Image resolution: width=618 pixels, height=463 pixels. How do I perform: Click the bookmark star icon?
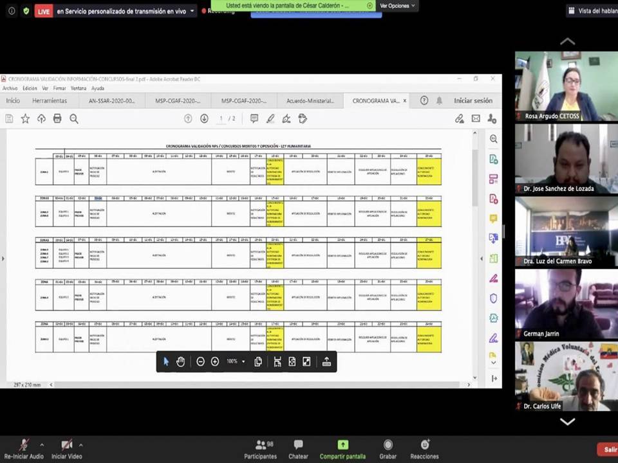click(x=25, y=118)
